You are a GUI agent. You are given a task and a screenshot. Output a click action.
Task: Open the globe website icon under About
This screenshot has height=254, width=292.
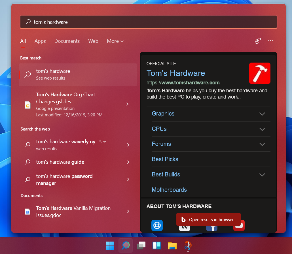click(157, 225)
